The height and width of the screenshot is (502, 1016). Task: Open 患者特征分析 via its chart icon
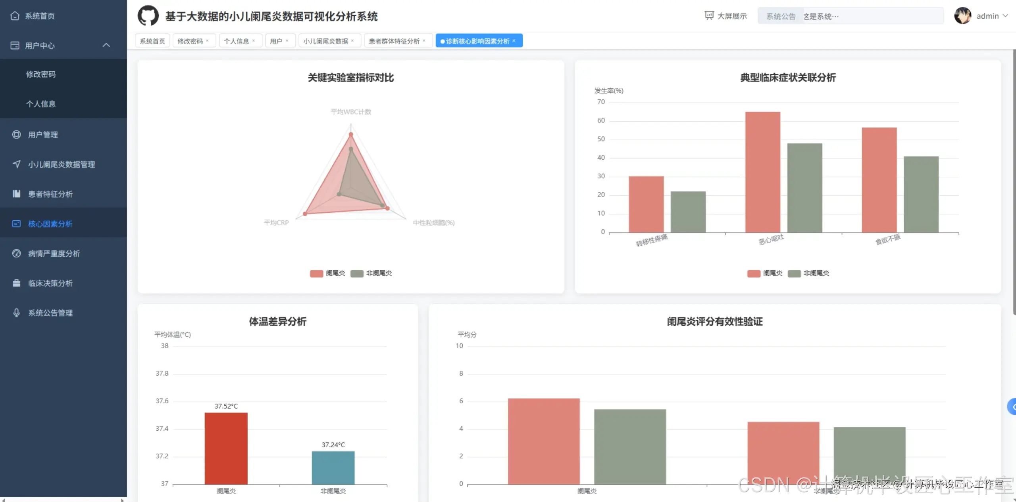16,194
